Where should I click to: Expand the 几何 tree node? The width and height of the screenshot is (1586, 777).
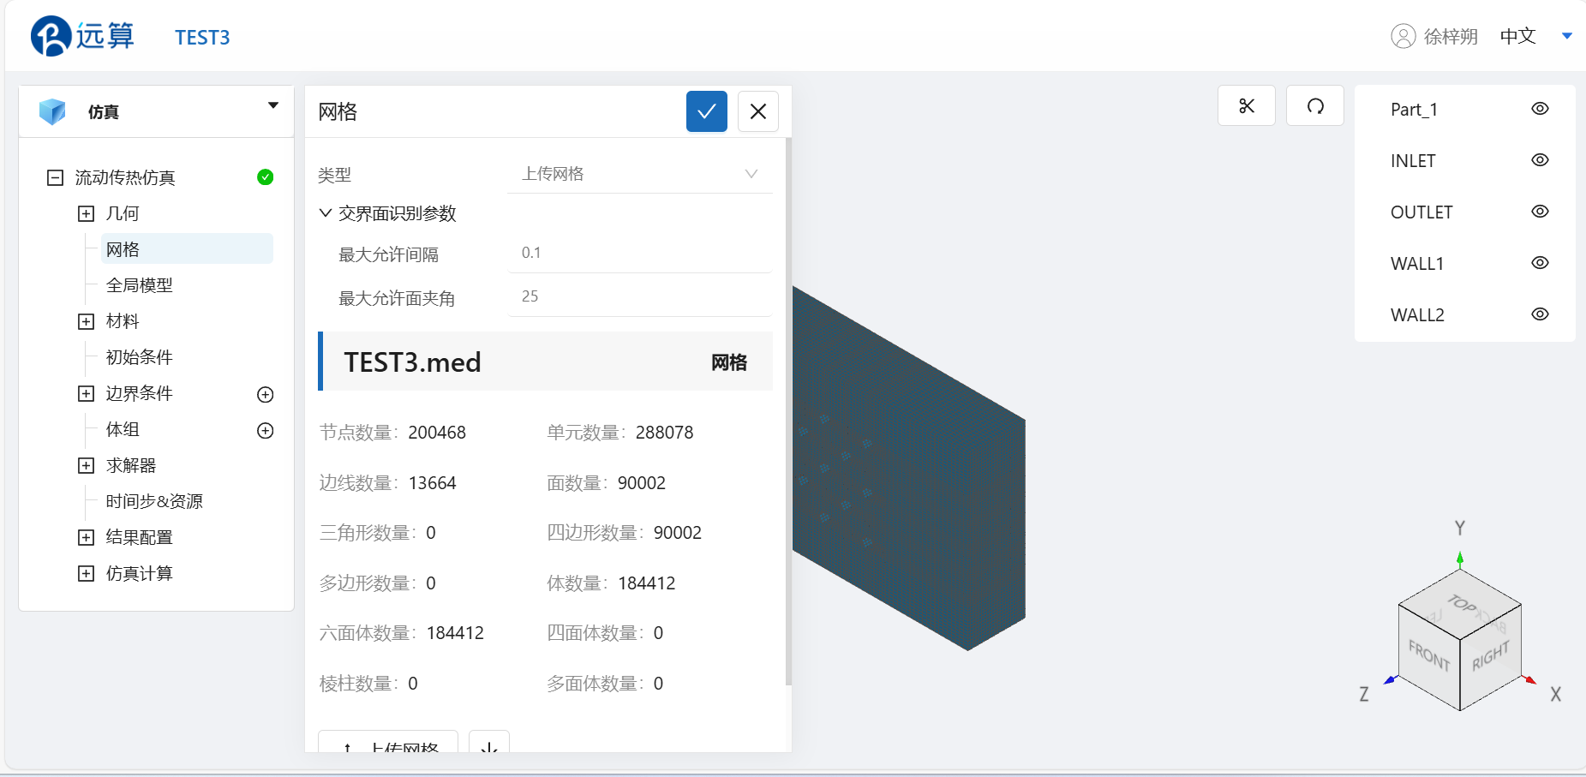86,213
